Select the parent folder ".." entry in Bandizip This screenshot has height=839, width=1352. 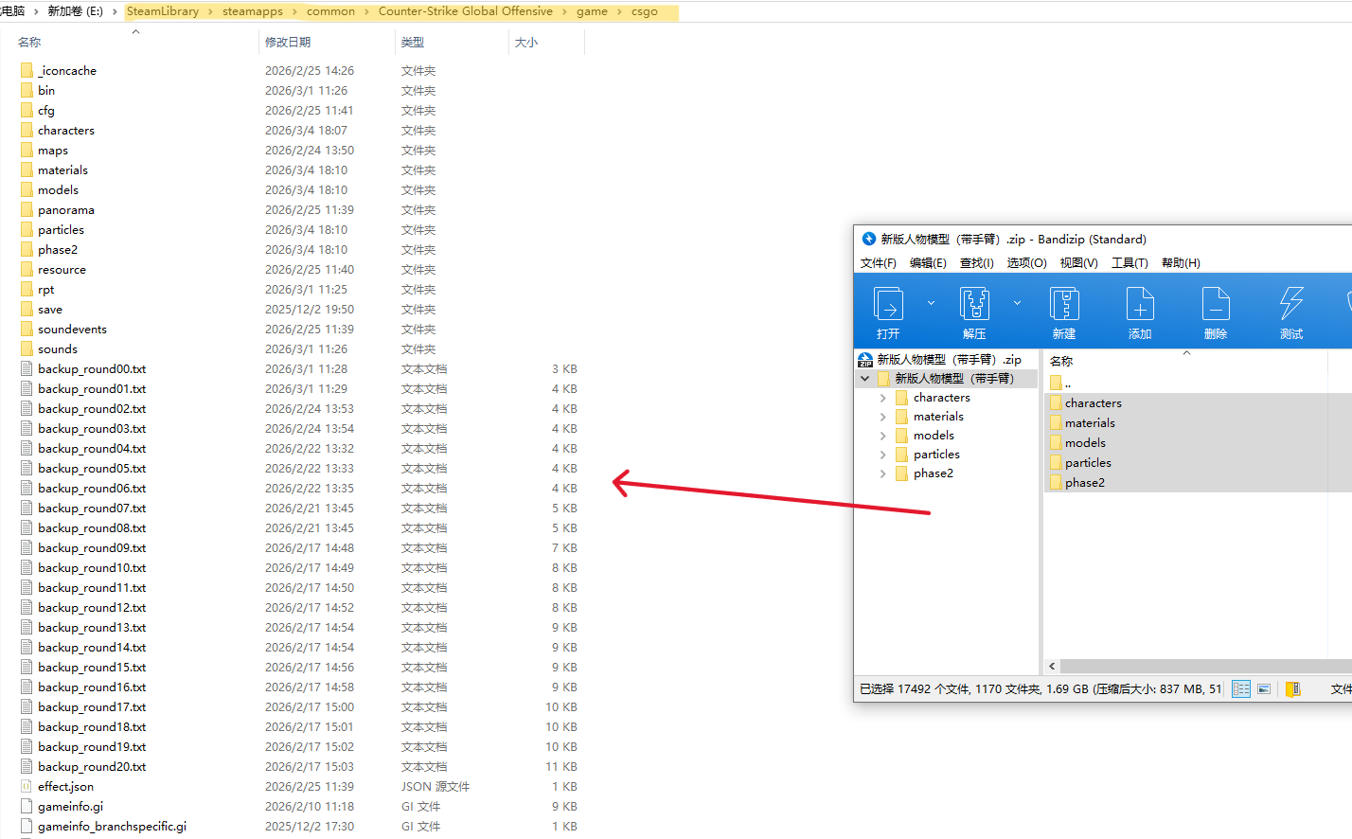pos(1067,384)
